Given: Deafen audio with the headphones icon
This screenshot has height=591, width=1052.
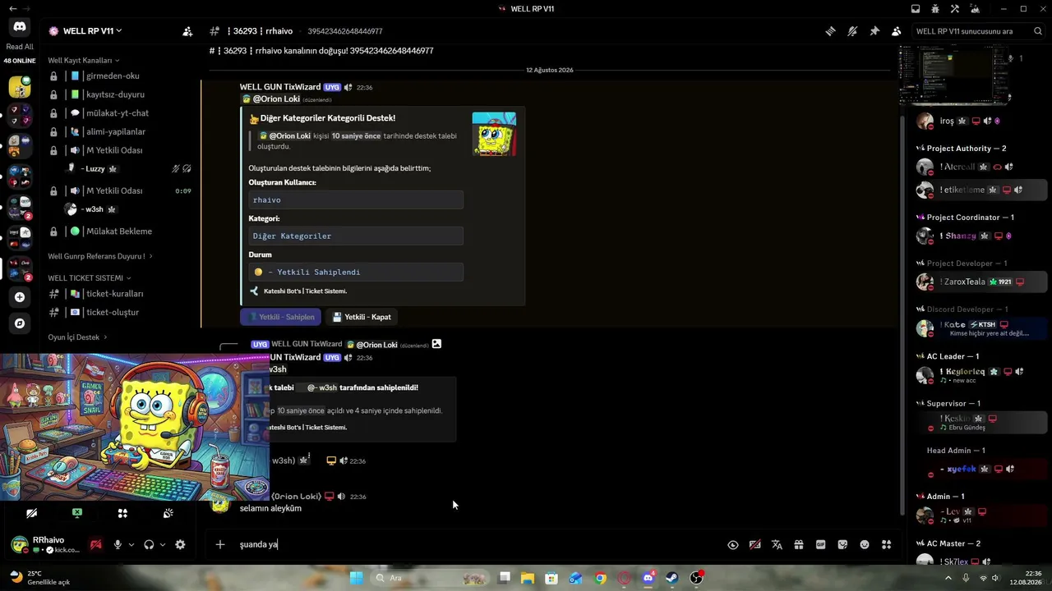Looking at the screenshot, I should (x=149, y=544).
